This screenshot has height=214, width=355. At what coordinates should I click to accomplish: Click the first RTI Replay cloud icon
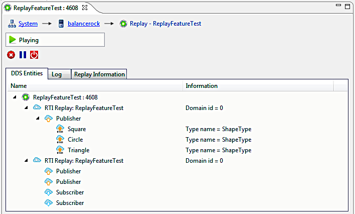37,108
